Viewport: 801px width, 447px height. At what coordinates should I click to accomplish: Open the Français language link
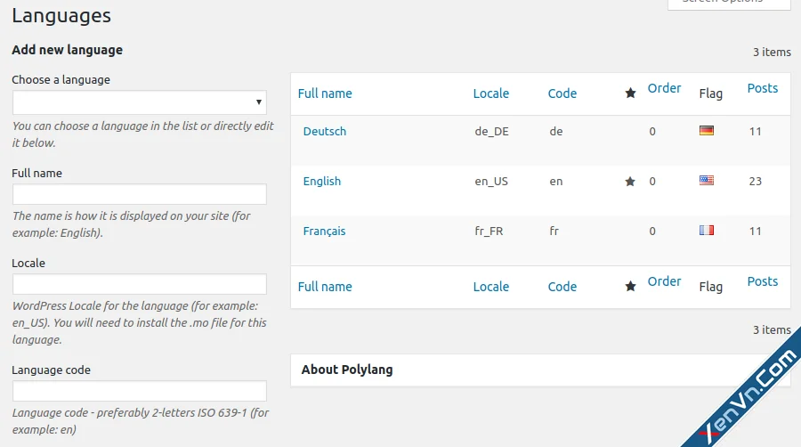pos(324,232)
